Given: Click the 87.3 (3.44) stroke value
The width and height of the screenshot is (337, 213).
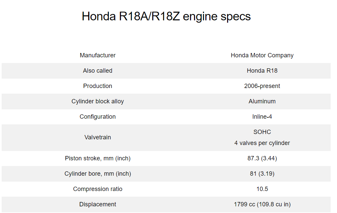Looking at the screenshot, I should click(x=262, y=158).
